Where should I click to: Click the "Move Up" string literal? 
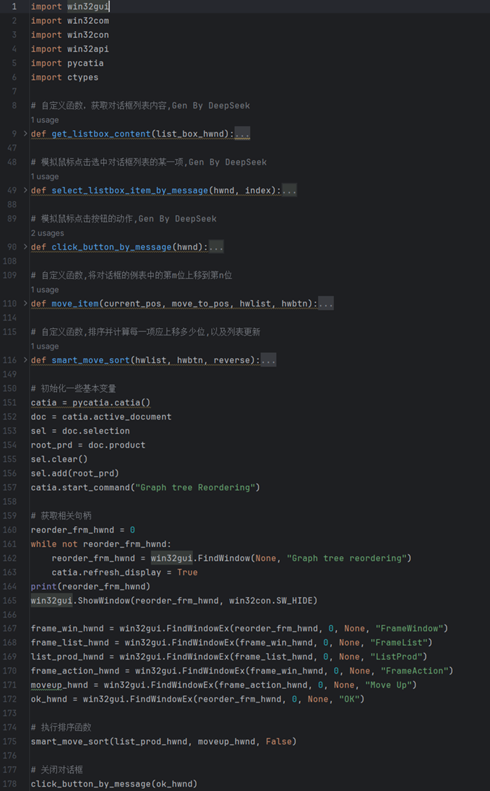(x=388, y=685)
